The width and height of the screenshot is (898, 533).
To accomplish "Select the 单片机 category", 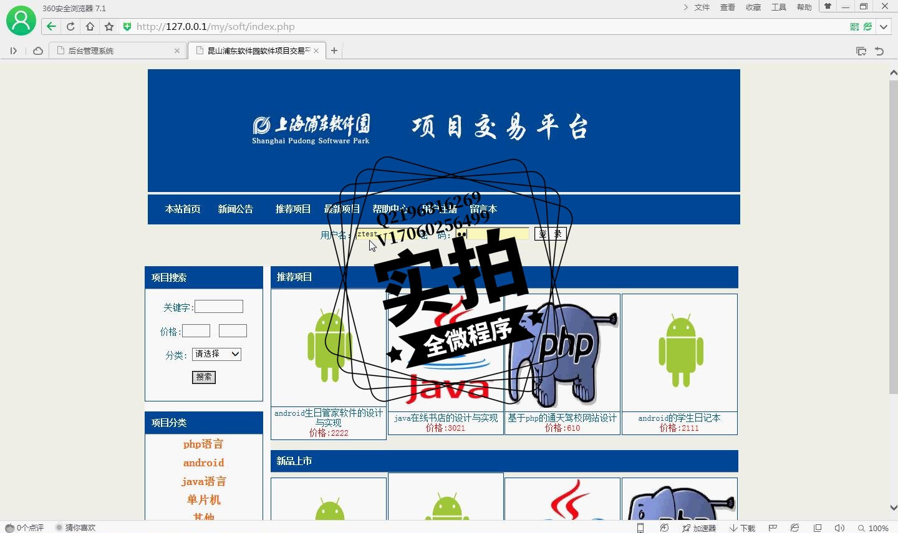I will [x=204, y=499].
